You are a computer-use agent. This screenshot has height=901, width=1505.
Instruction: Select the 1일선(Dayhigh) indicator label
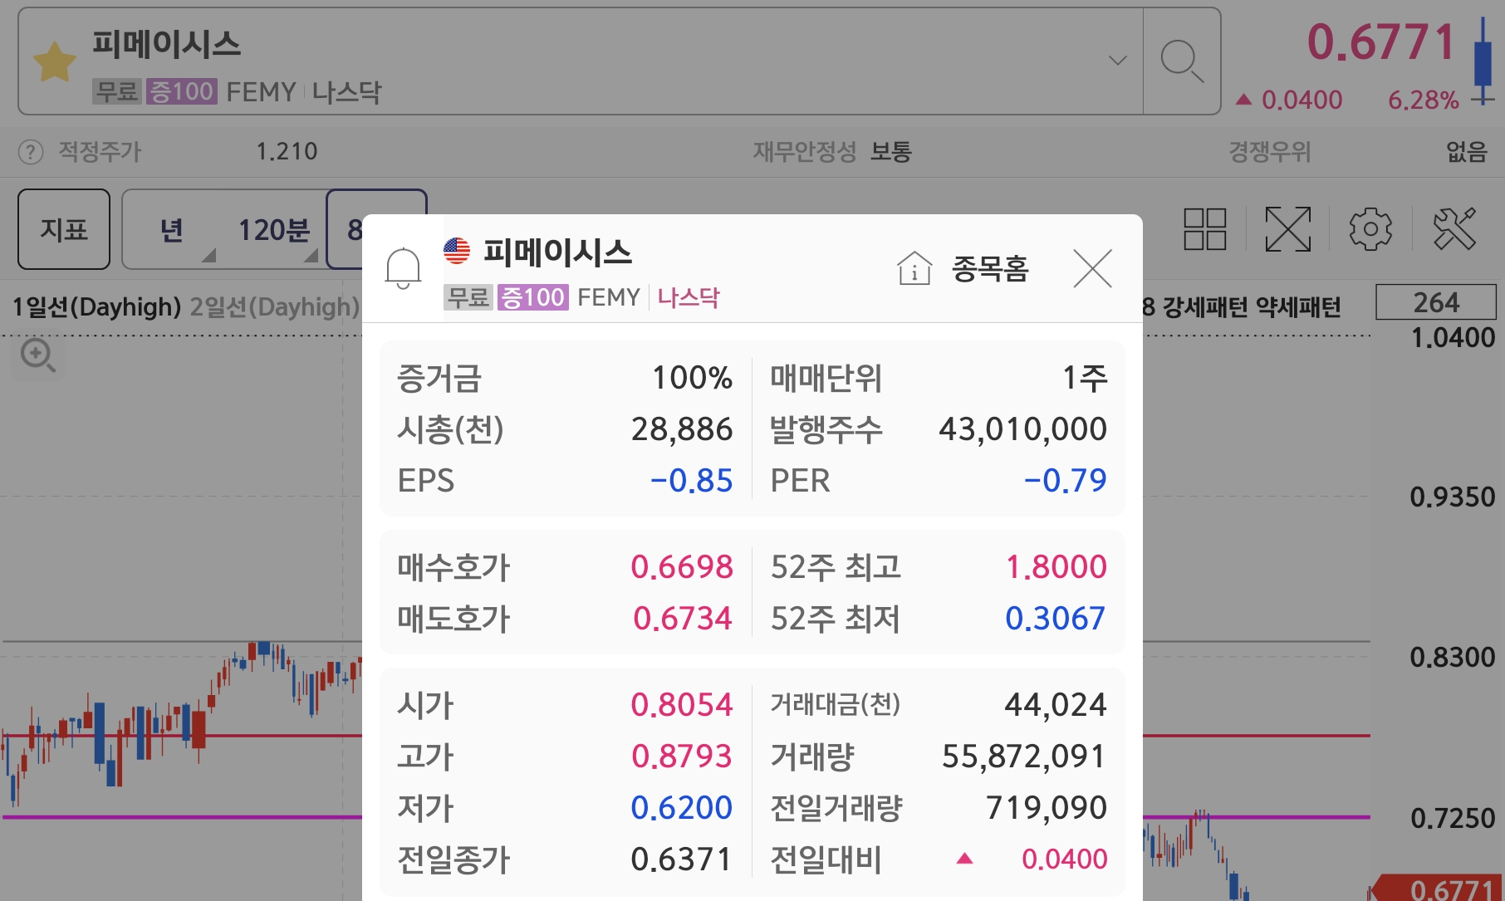[x=96, y=307]
